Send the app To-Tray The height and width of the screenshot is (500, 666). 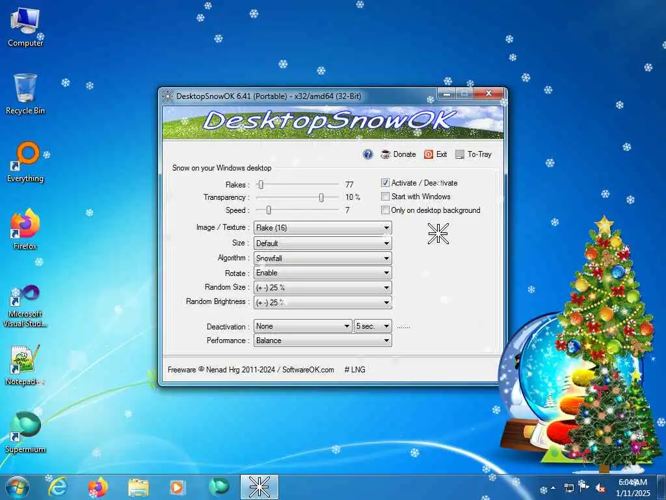click(x=473, y=154)
